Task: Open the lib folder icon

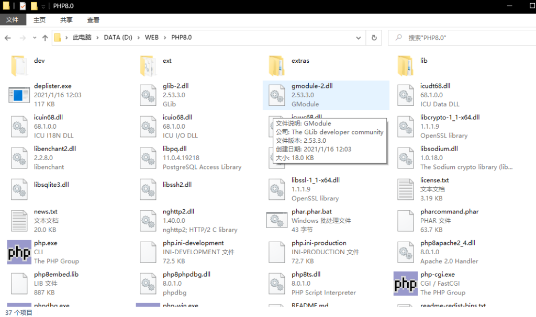Action: (x=406, y=65)
